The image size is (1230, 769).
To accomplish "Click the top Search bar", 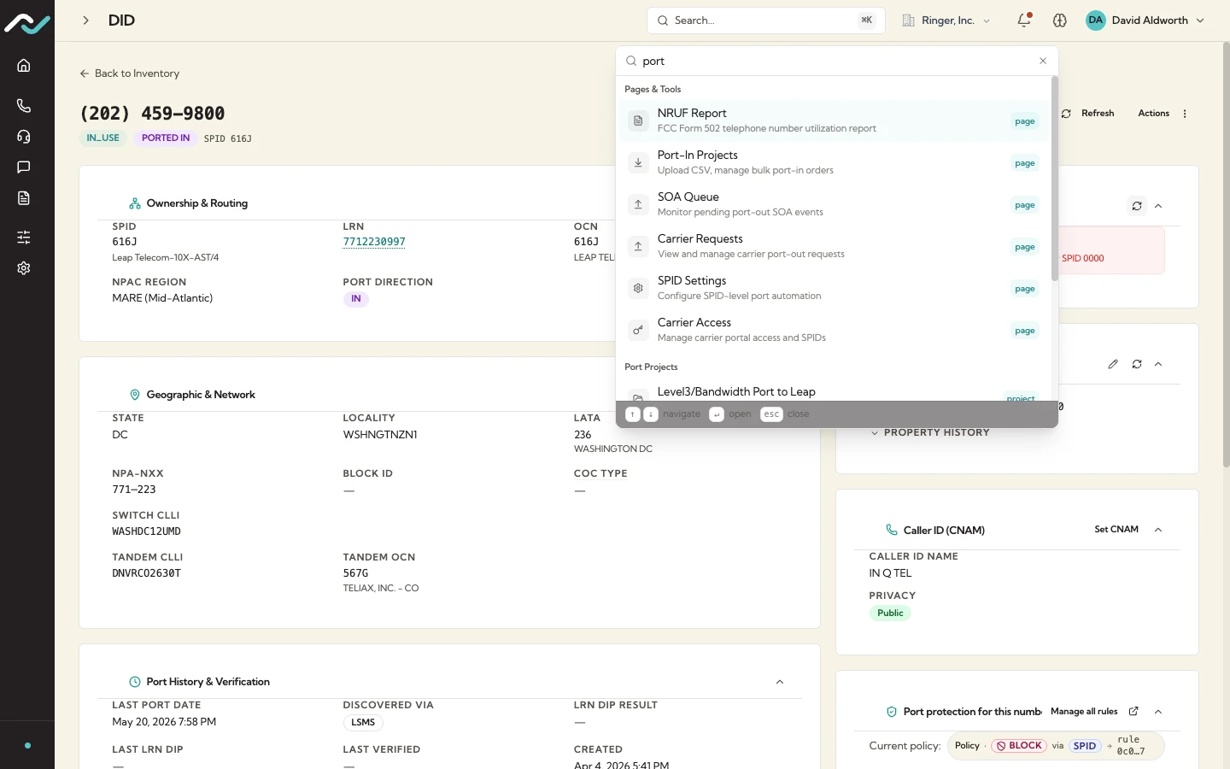I will click(766, 21).
